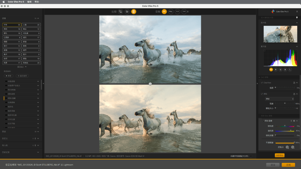Screen dimensions: 301x169
Task: Add a positive control point
Action: [x=287, y=147]
